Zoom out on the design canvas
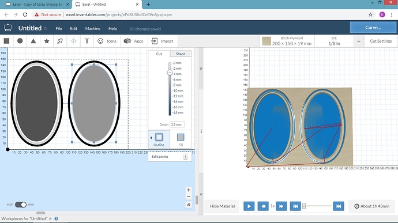This screenshot has height=223, width=398. pos(189,196)
